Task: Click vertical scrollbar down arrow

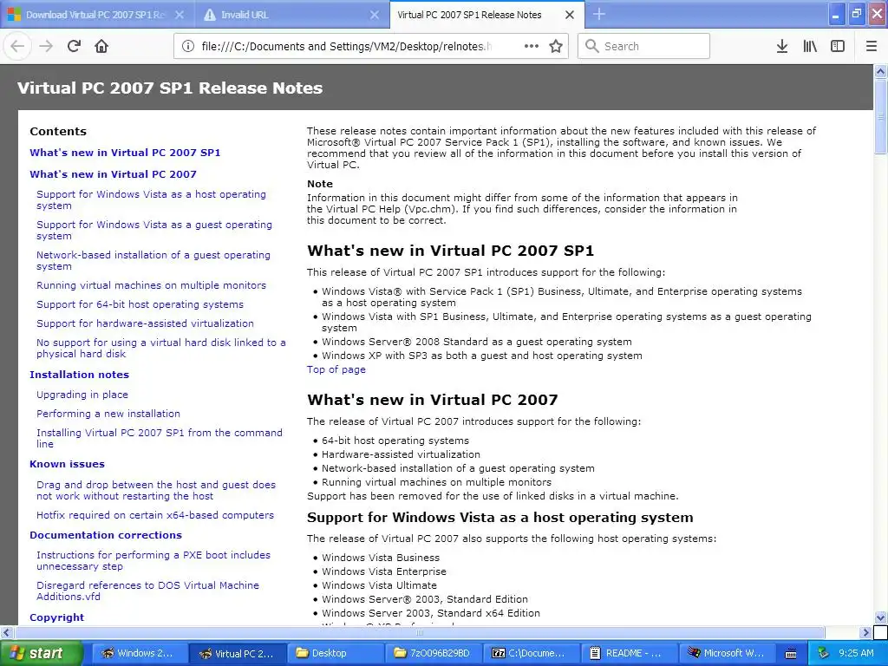Action: (x=881, y=617)
